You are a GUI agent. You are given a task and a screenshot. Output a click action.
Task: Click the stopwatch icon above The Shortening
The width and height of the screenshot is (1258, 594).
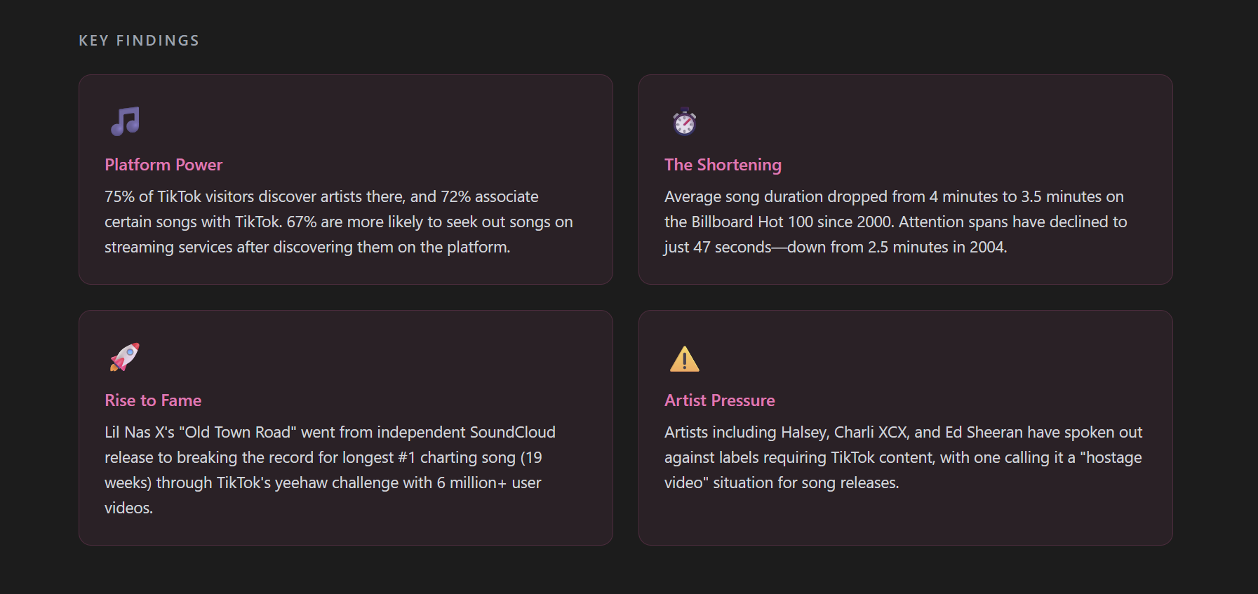click(x=684, y=121)
